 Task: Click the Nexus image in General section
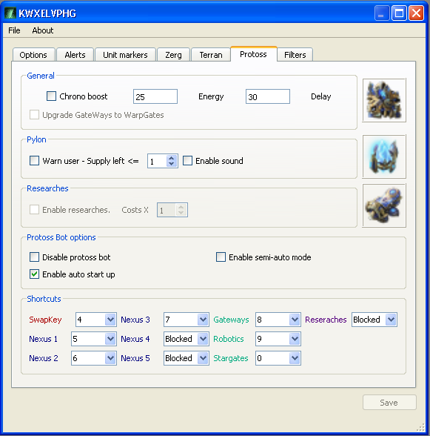tap(384, 100)
